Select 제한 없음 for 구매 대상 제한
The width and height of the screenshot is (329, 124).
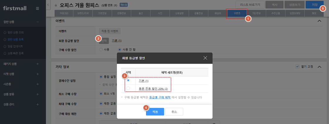point(101,113)
